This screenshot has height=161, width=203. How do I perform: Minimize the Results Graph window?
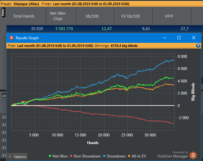[x=165, y=38]
